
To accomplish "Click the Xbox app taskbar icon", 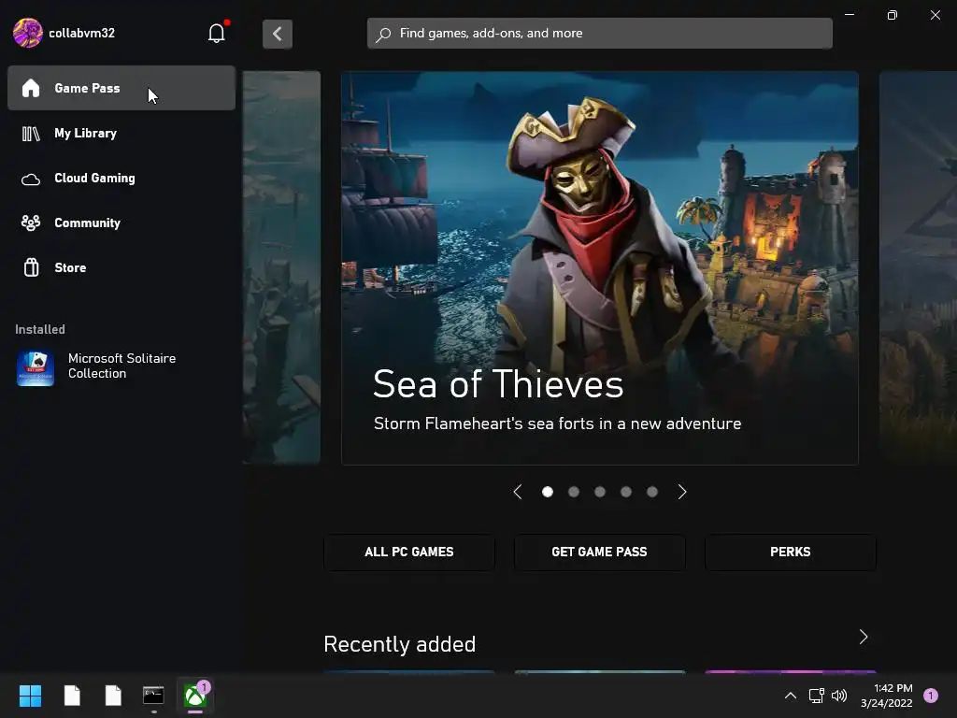I will (x=195, y=696).
